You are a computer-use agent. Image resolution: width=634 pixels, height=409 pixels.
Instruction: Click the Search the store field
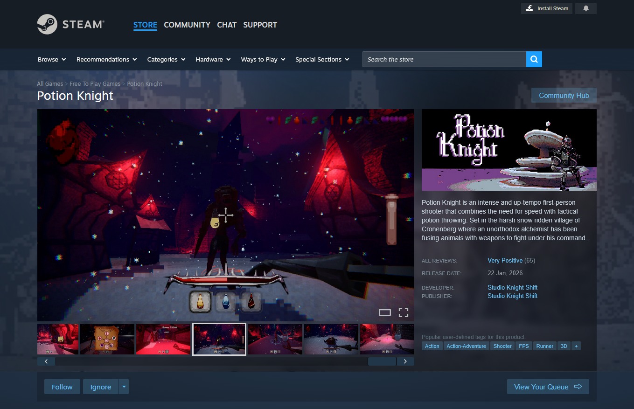click(444, 59)
